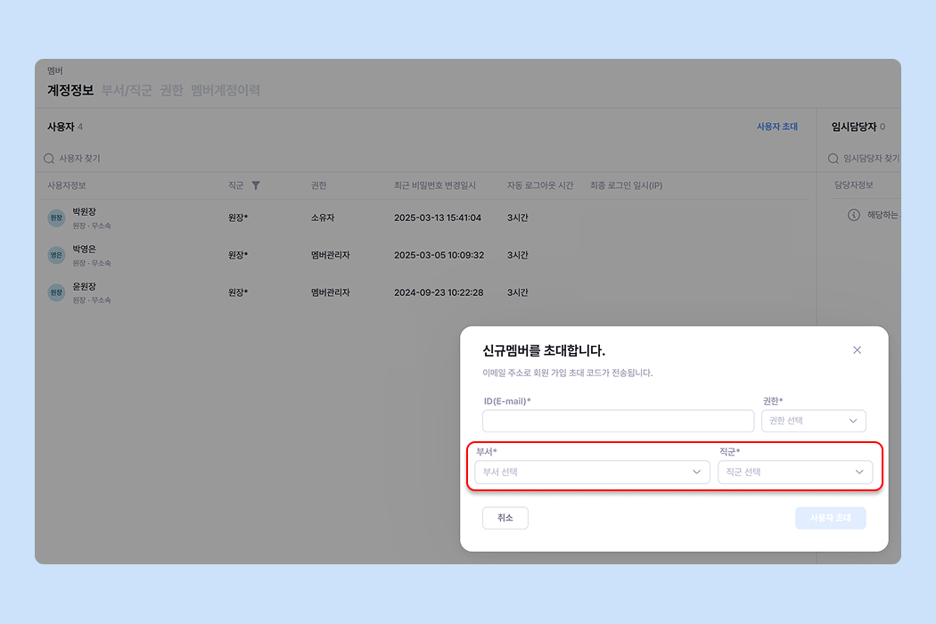Open the 직군 선택 dropdown
936x624 pixels.
[x=794, y=472]
